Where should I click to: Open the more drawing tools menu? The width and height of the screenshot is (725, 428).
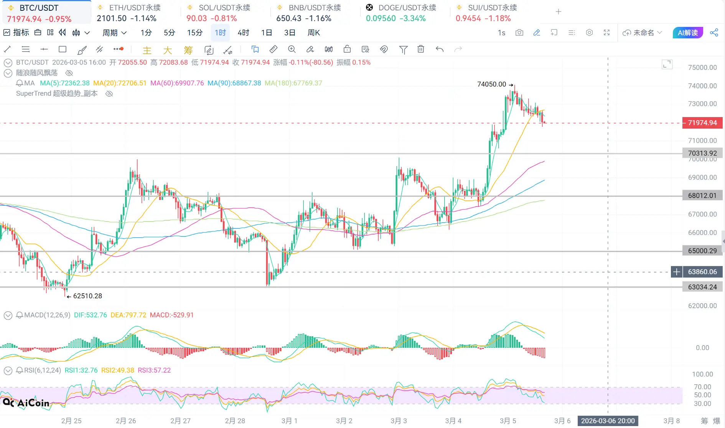click(x=119, y=49)
